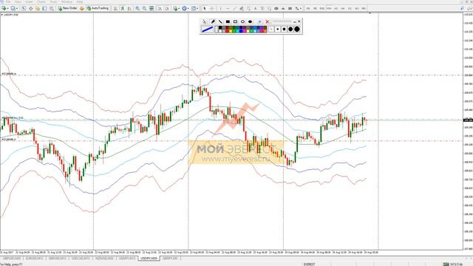Screen dimensions: 473x266
Task: Enable the Crosshair cursor mode
Action: point(212,8)
